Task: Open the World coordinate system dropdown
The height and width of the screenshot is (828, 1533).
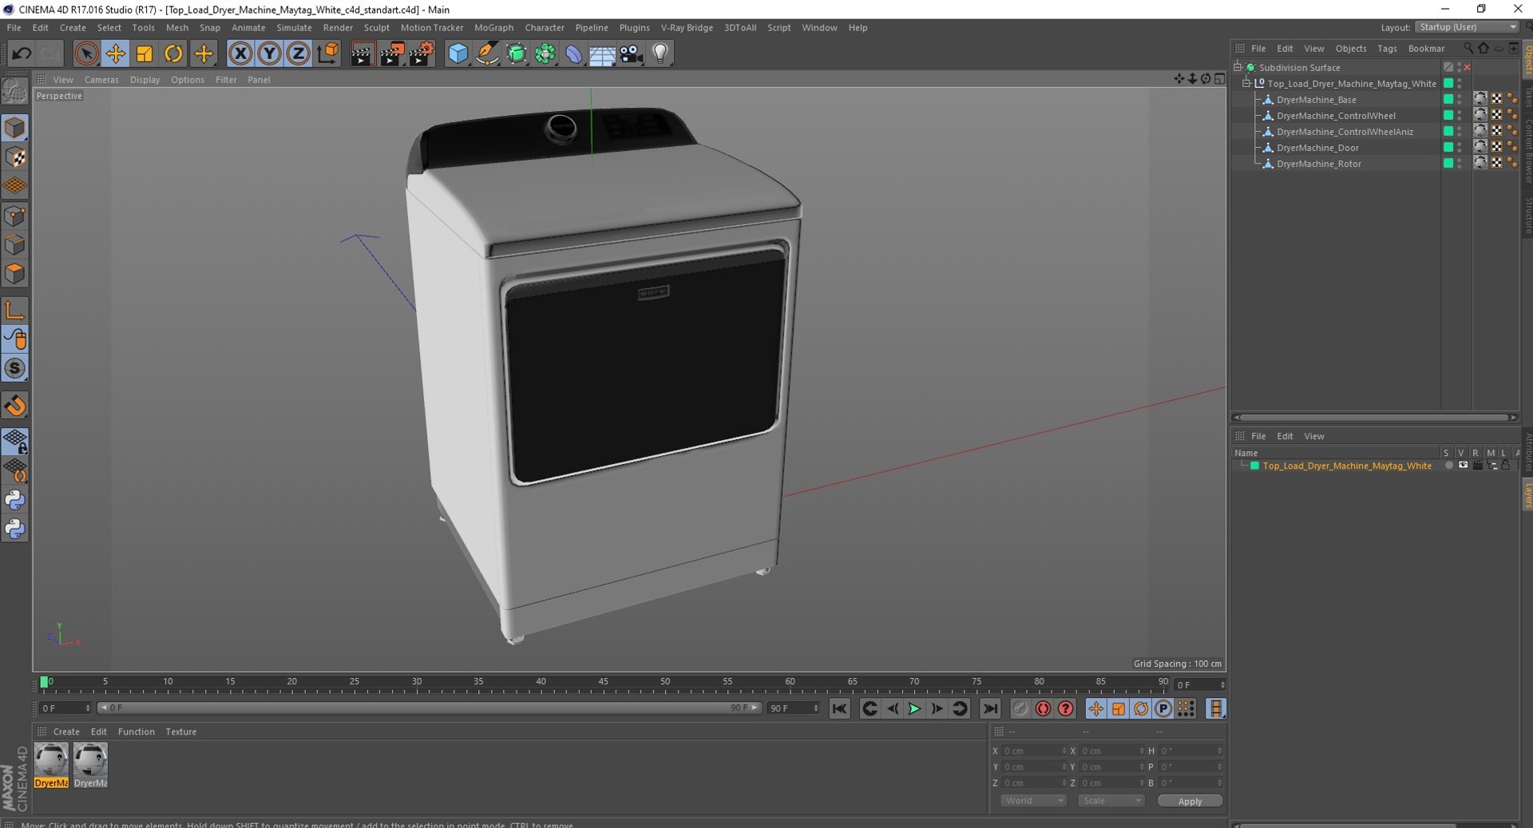Action: (x=1033, y=801)
